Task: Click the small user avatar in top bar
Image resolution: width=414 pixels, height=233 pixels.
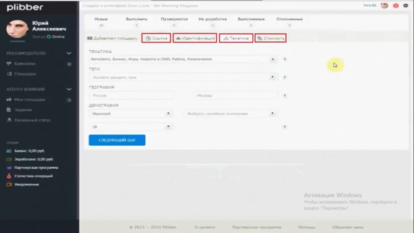Action: (x=384, y=6)
